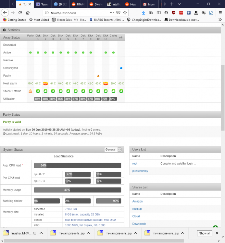The width and height of the screenshot is (225, 243).
Task: Switch to the Inbox mail tab
Action: coord(149,4)
